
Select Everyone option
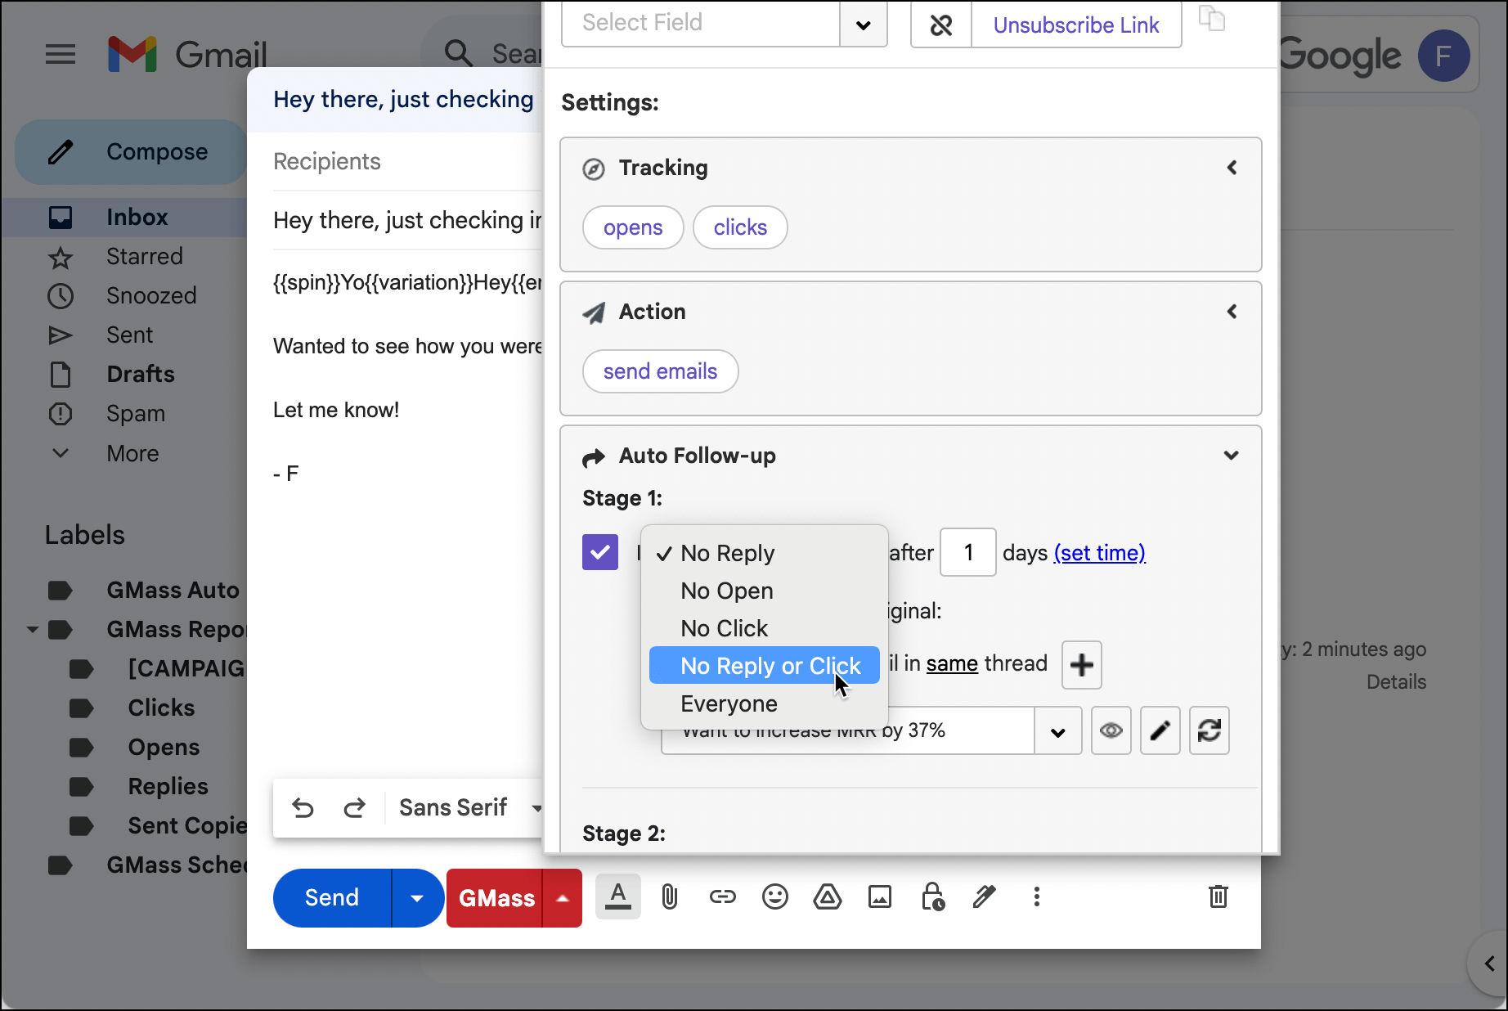click(x=765, y=703)
